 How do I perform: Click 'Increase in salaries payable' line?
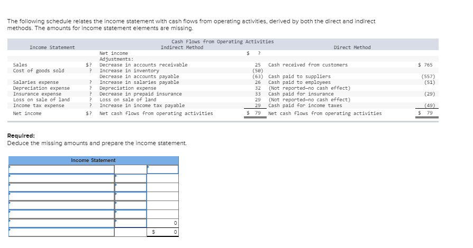pos(139,82)
